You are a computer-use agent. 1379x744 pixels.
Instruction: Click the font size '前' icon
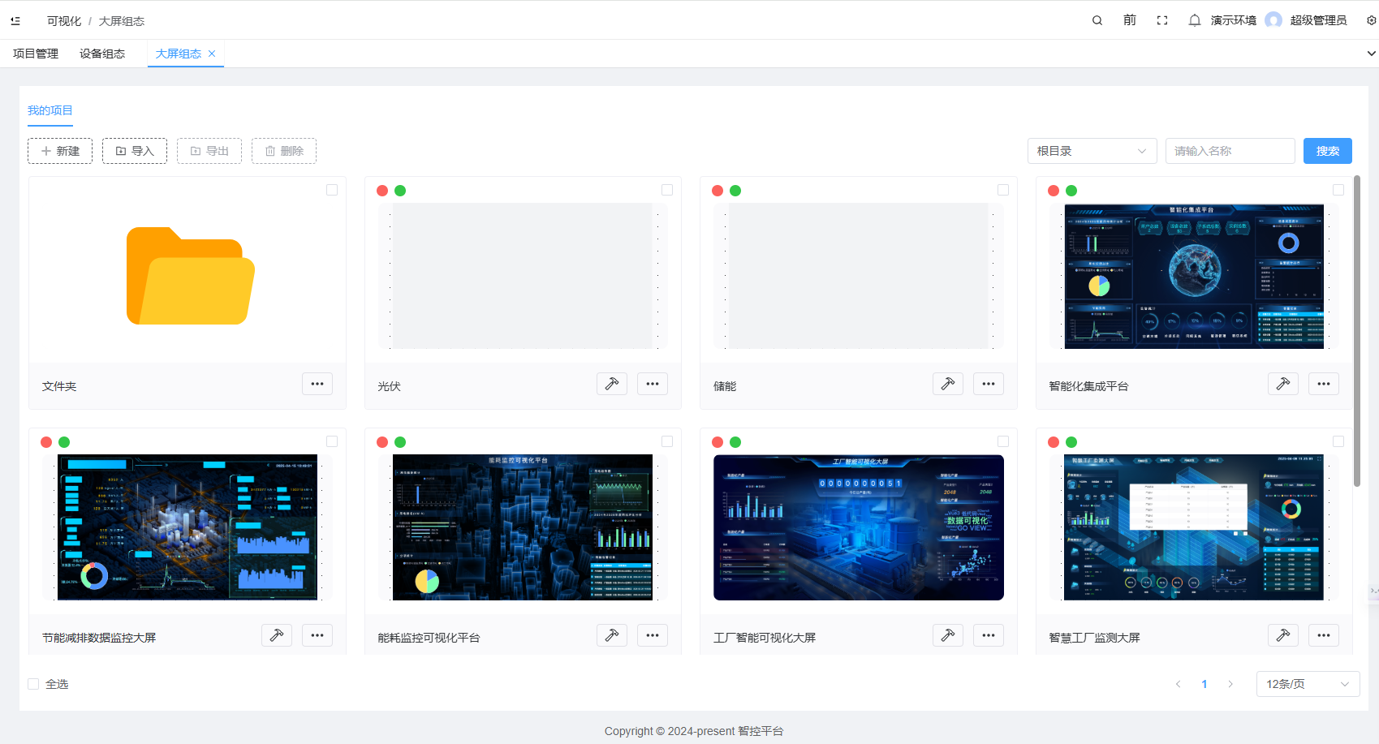pos(1130,20)
